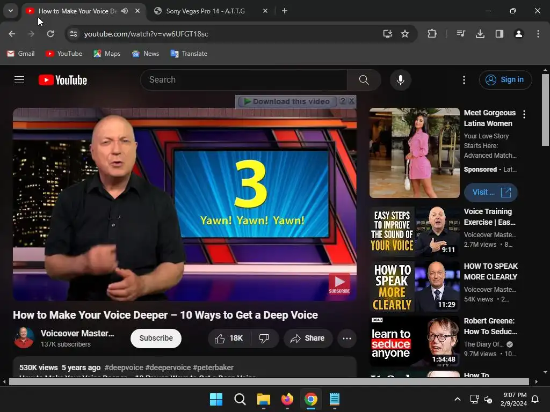Install app icon in address bar

[388, 34]
